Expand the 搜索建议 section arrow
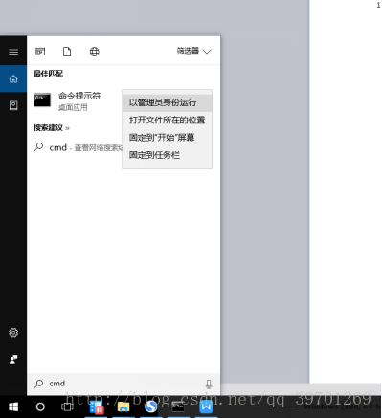 (x=67, y=128)
